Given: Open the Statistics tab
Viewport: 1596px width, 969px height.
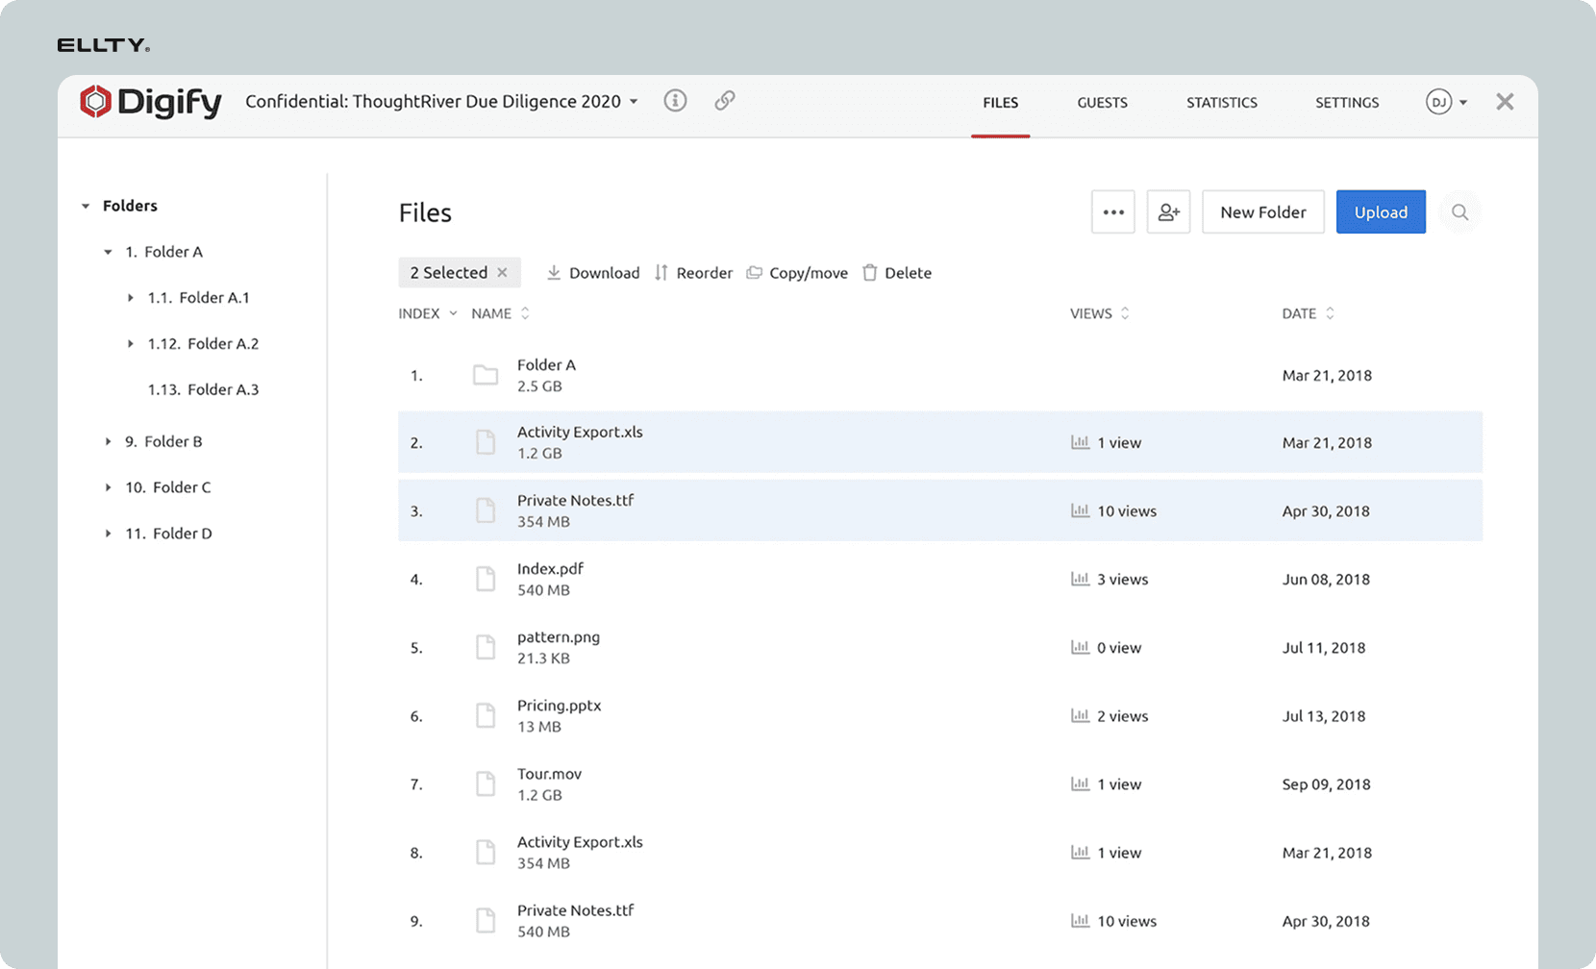Looking at the screenshot, I should (x=1221, y=103).
